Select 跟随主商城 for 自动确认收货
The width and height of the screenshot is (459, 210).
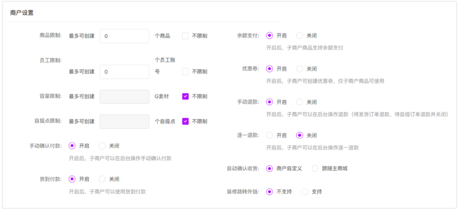315,168
